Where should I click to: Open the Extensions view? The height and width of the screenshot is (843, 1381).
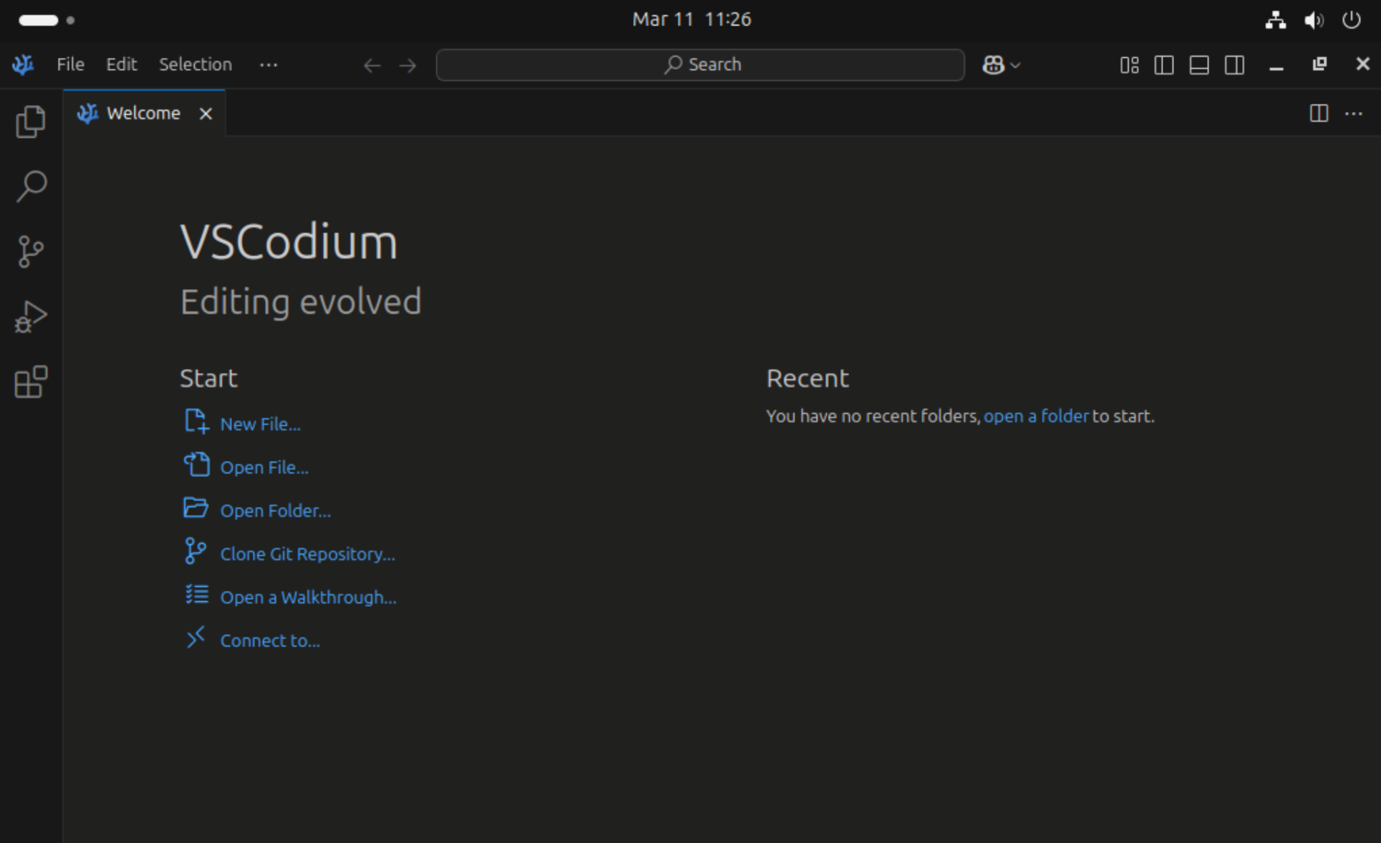pos(31,381)
